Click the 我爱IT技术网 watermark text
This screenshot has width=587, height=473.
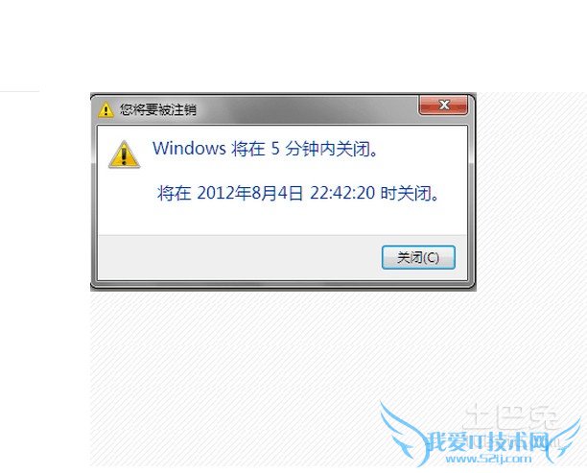tap(487, 442)
